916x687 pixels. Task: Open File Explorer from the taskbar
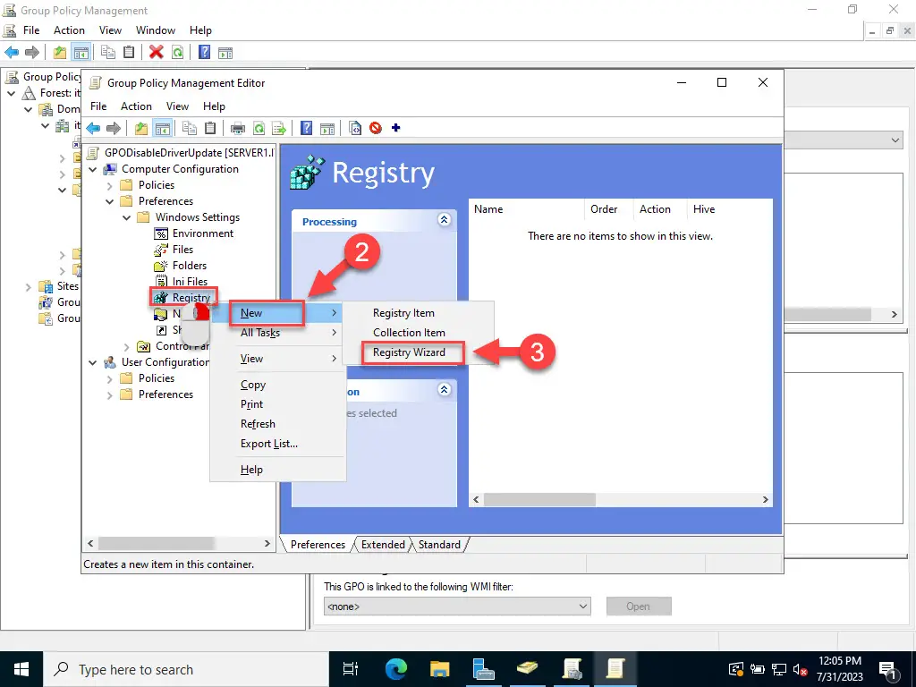pos(440,669)
